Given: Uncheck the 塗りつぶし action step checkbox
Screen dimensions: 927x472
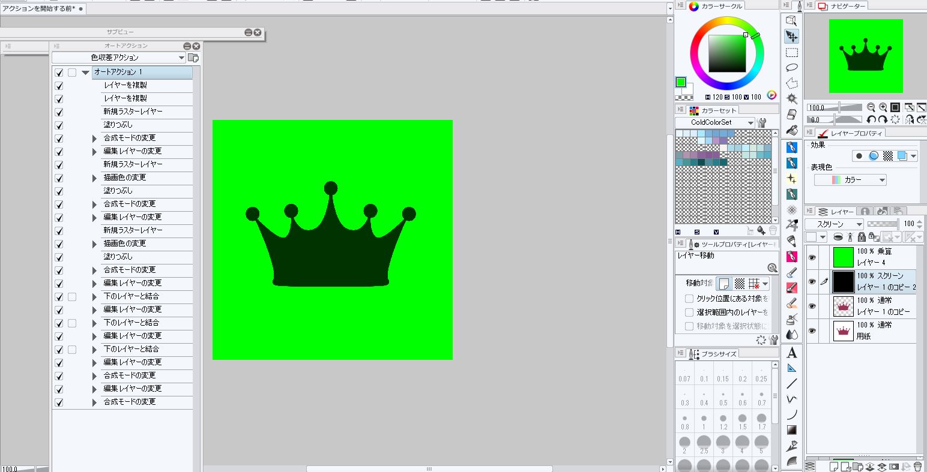Looking at the screenshot, I should 59,125.
